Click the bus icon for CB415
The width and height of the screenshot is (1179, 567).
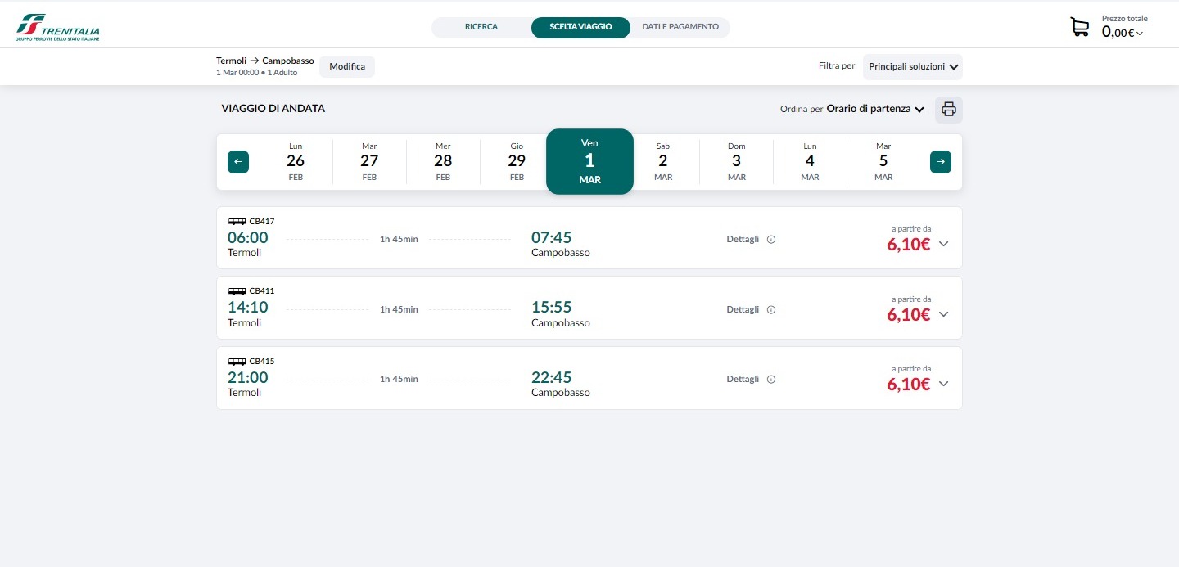coord(237,362)
